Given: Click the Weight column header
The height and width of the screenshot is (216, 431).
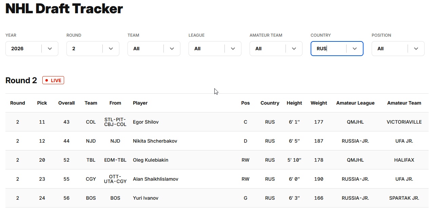Looking at the screenshot, I should click(319, 103).
